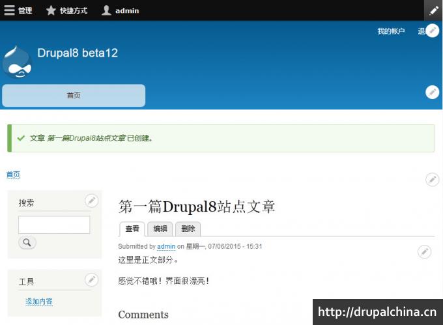Select the 查看 tab

[132, 229]
